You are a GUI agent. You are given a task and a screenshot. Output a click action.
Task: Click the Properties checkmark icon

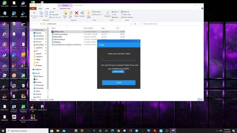[107, 13]
